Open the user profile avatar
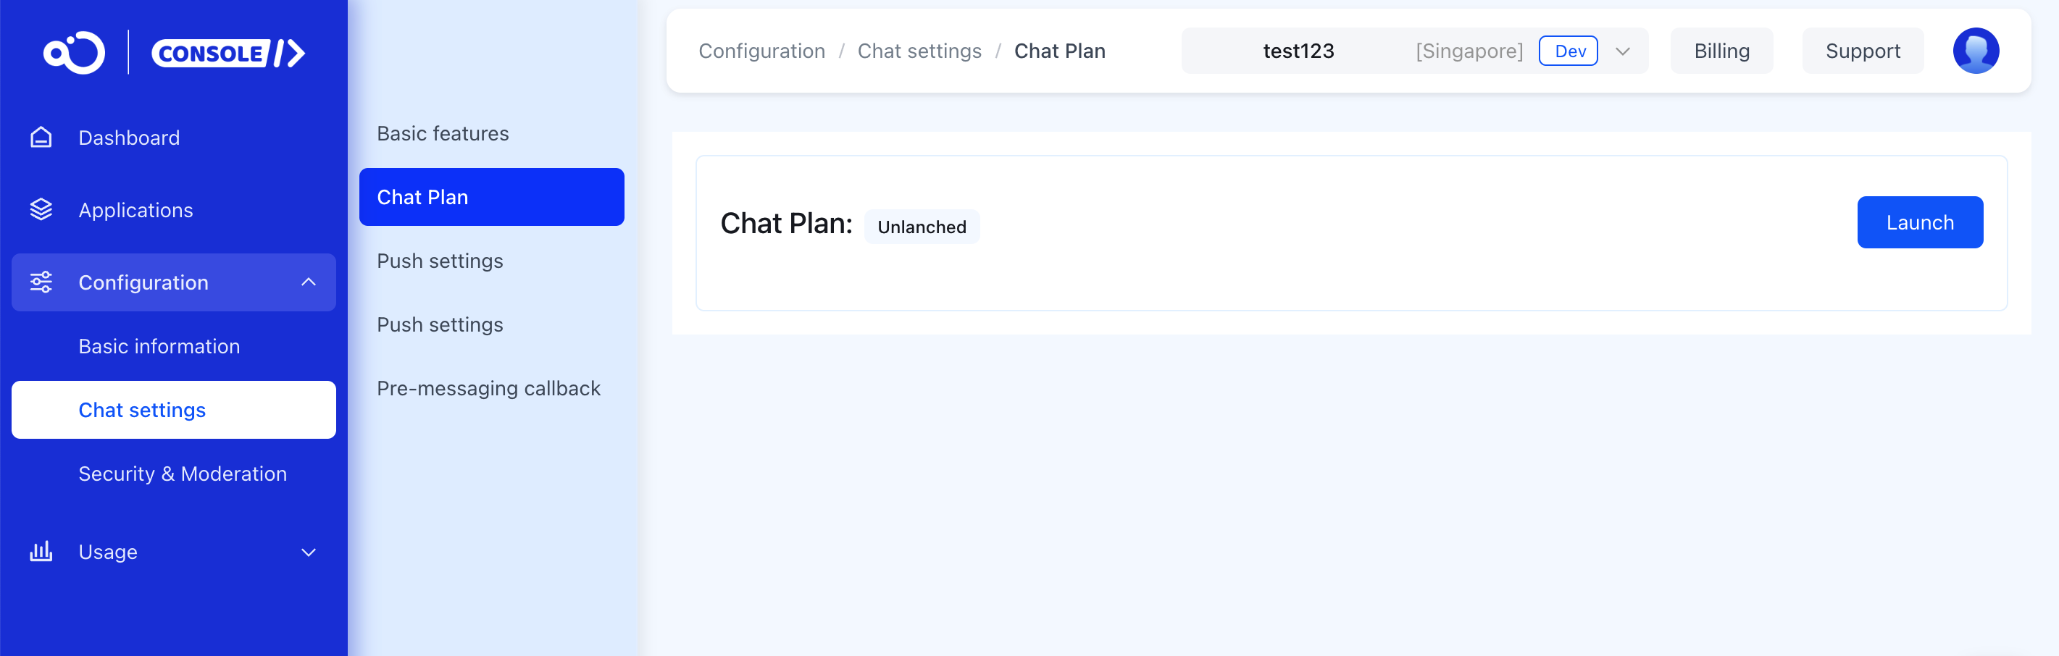 [1975, 51]
